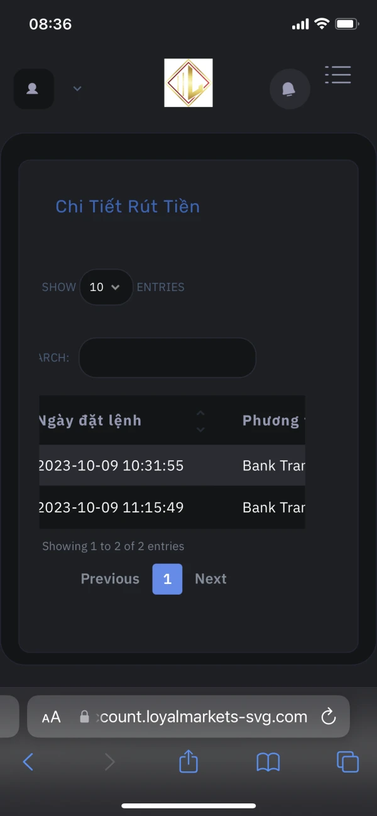The image size is (377, 816).
Task: Open Safari reader text size (AA) options
Action: coord(52,717)
